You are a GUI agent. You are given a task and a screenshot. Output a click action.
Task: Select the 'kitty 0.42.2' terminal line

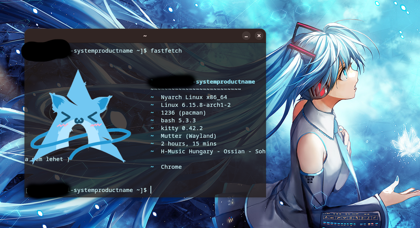(x=182, y=128)
